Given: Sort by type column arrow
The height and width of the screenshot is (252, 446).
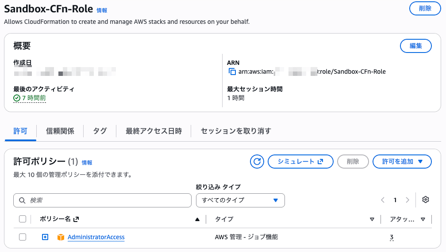Looking at the screenshot, I should click(372, 219).
